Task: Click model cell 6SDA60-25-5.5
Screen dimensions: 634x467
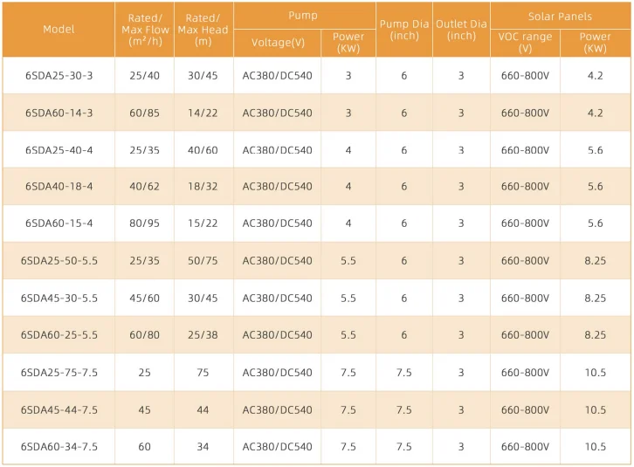Action: (59, 335)
